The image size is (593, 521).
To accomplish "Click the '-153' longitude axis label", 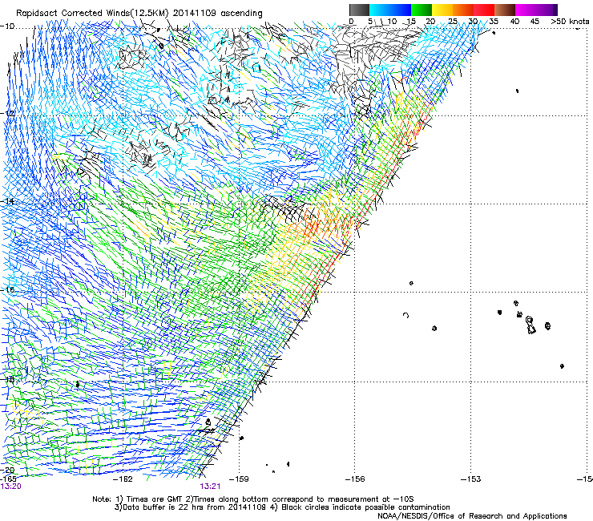I will click(x=471, y=479).
